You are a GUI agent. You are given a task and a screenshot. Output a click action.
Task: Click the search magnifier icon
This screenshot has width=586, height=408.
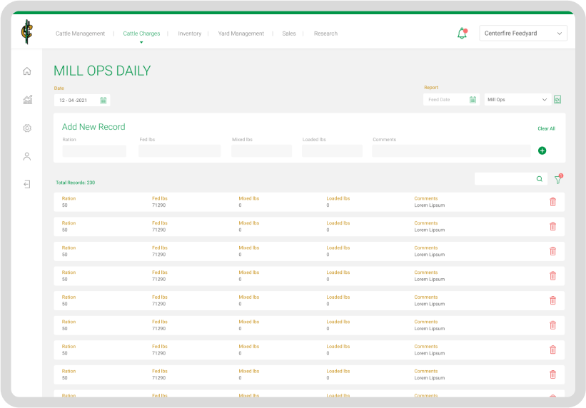coord(539,179)
